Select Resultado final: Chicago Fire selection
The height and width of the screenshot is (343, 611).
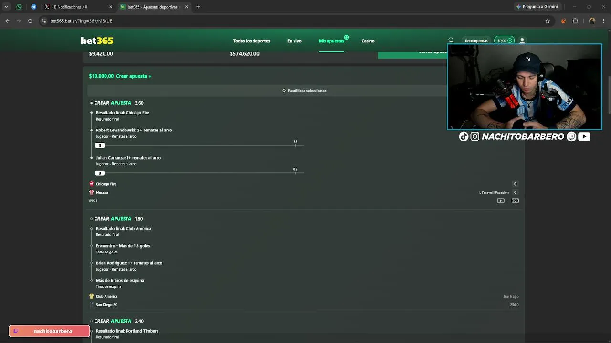pyautogui.click(x=123, y=113)
